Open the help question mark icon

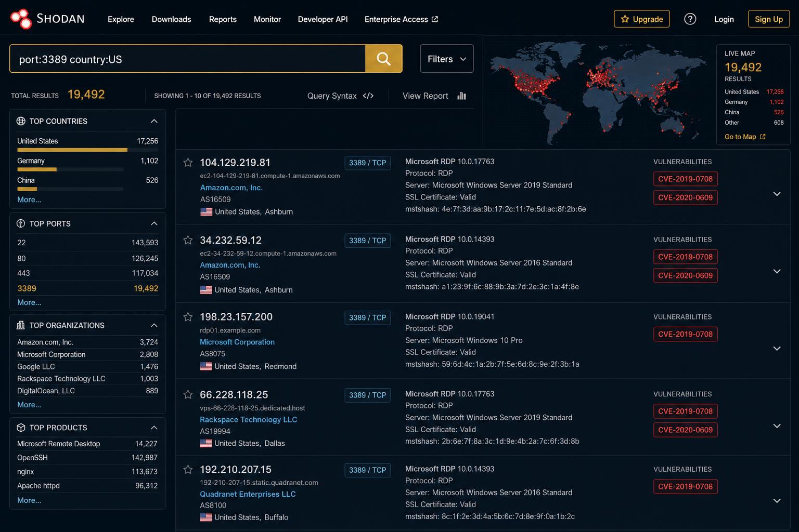coord(690,19)
